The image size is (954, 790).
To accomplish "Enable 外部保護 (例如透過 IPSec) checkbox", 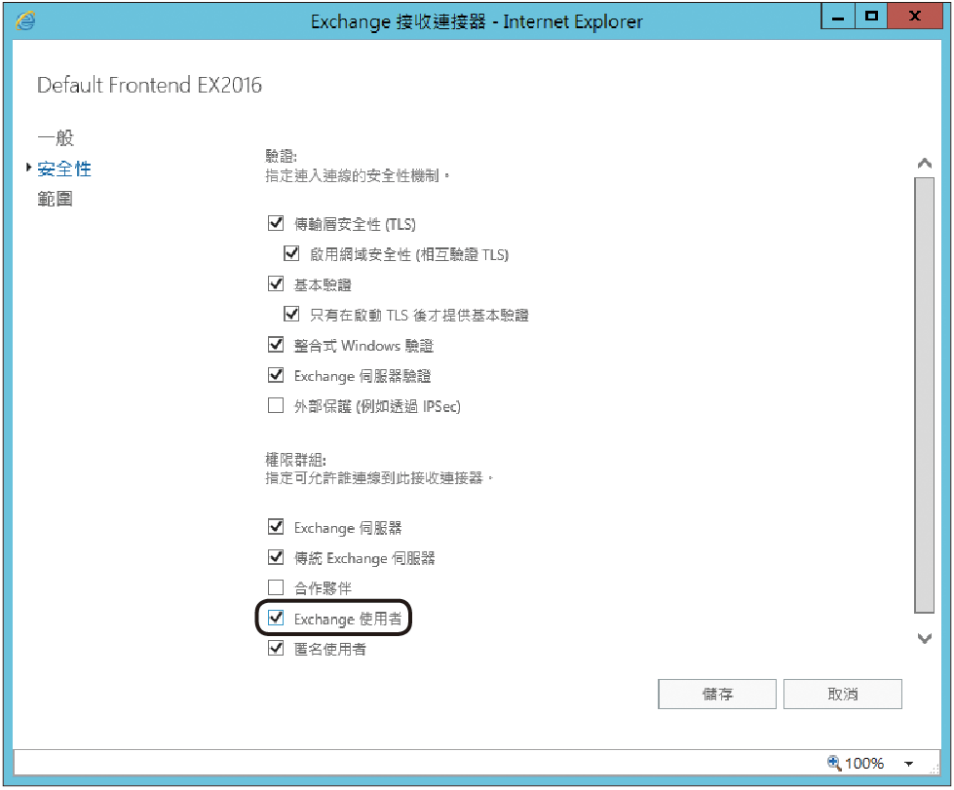I will click(x=276, y=405).
